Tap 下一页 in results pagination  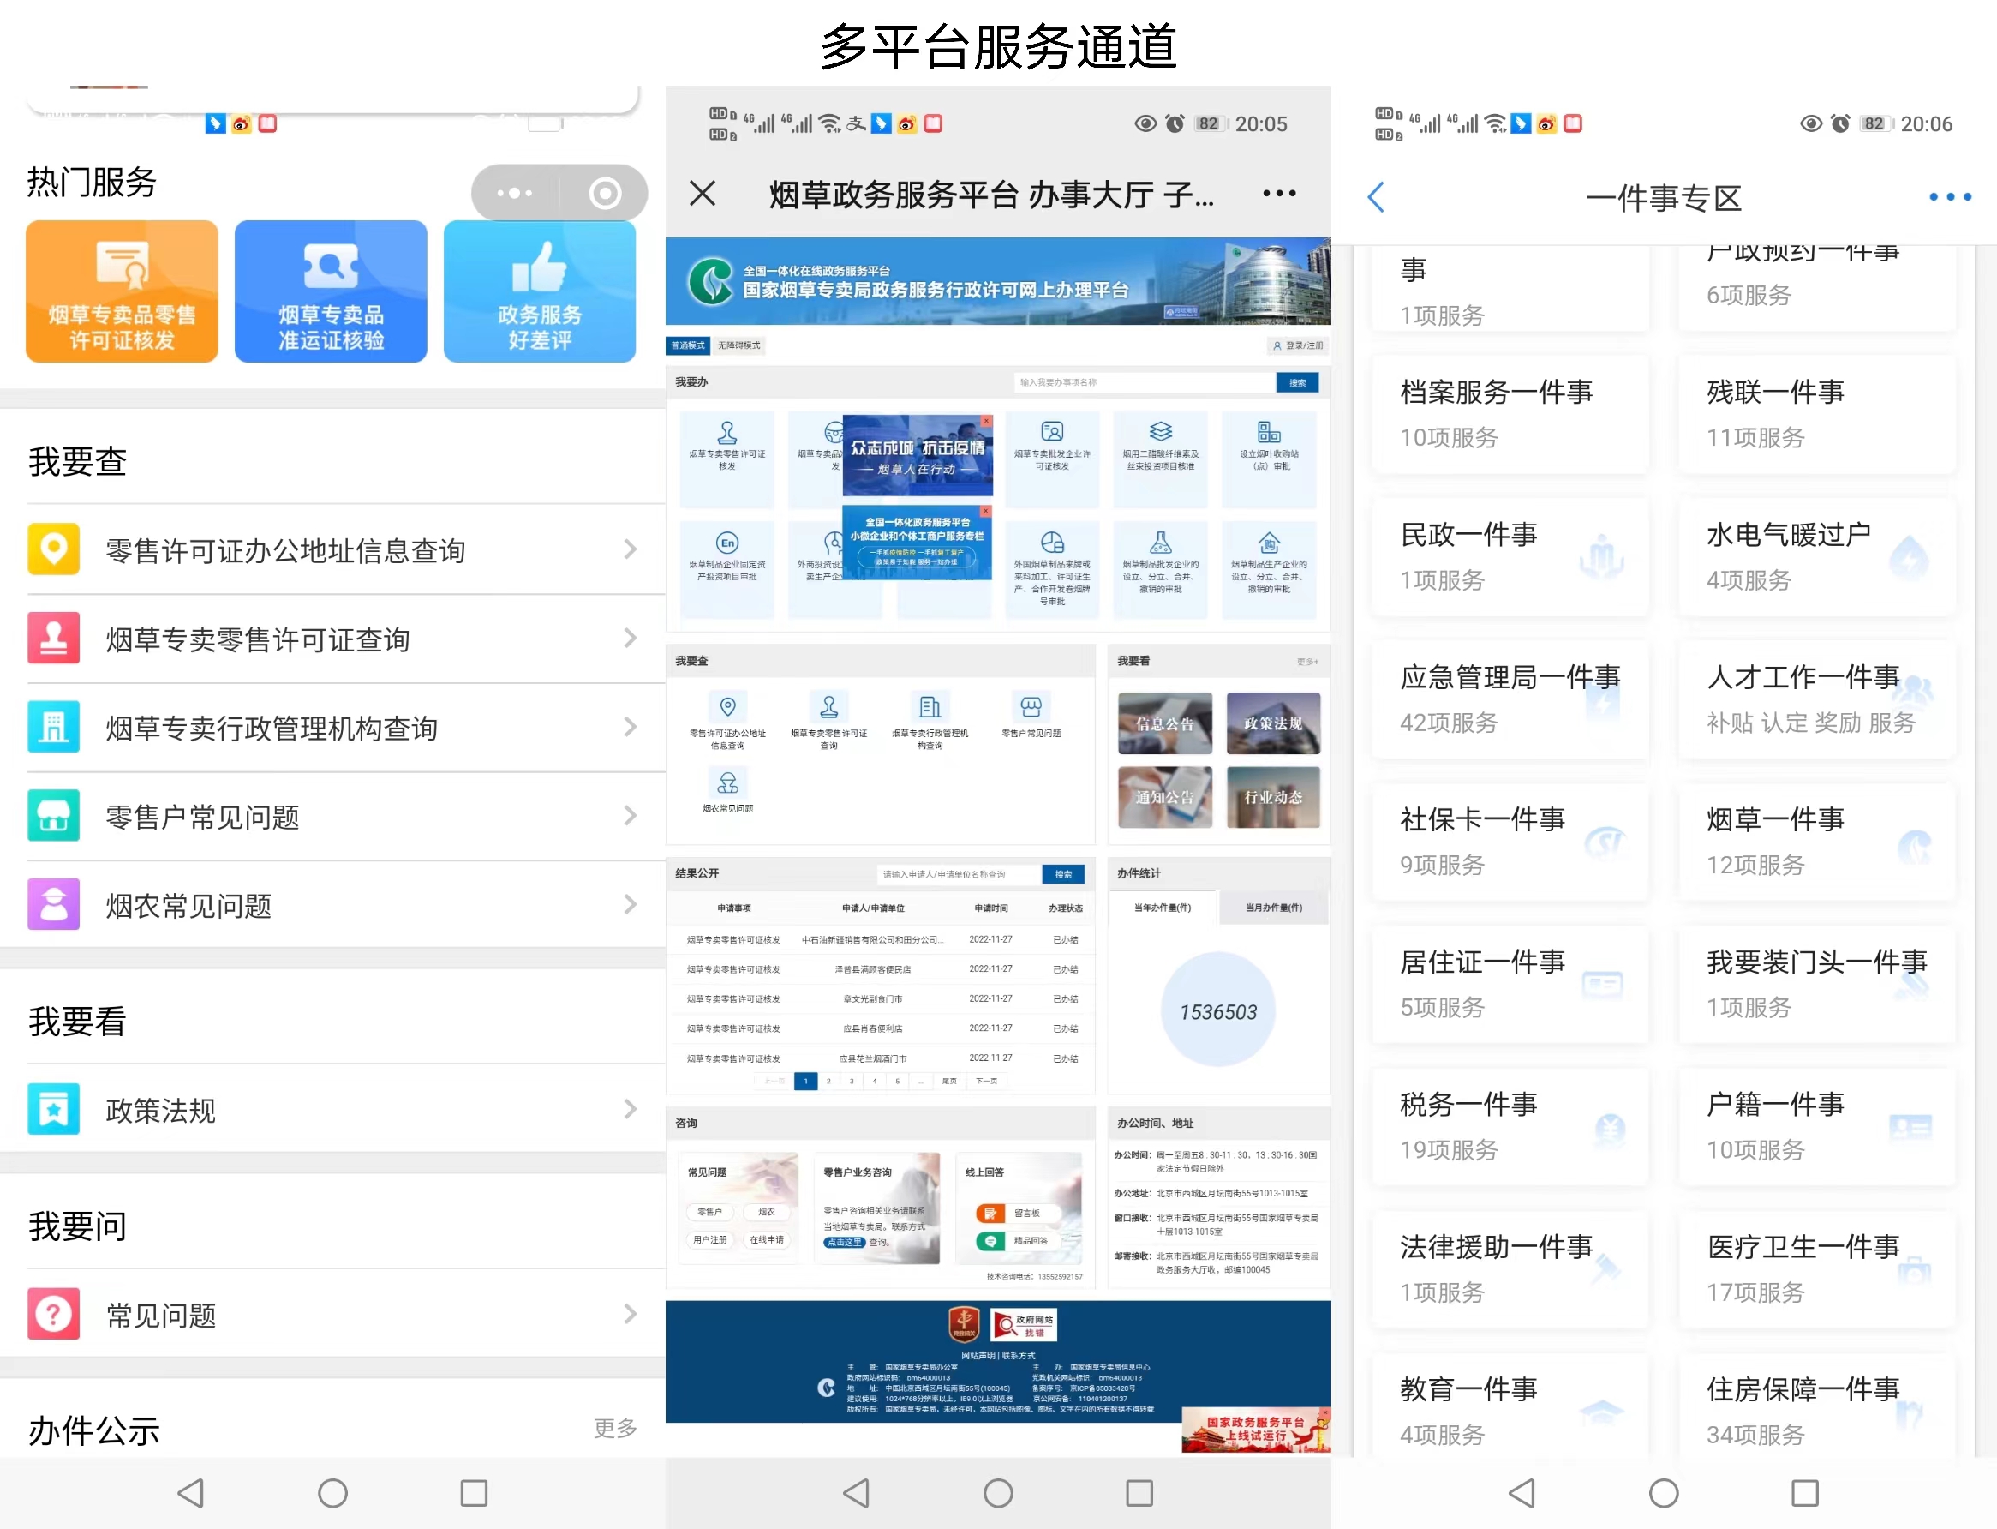pos(986,1082)
